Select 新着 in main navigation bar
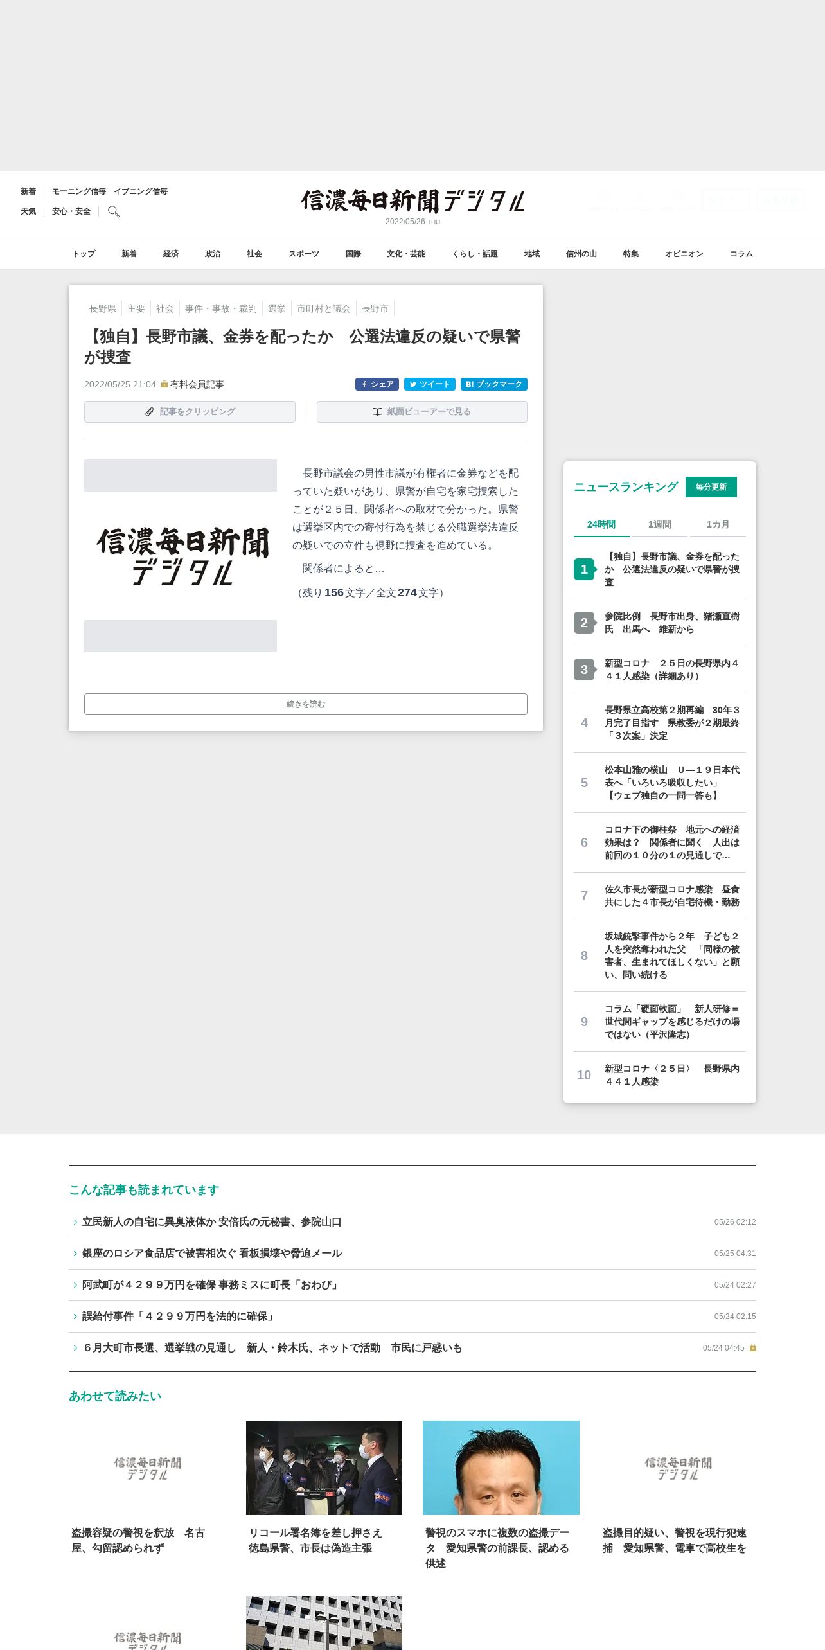The height and width of the screenshot is (1650, 825). tap(129, 254)
